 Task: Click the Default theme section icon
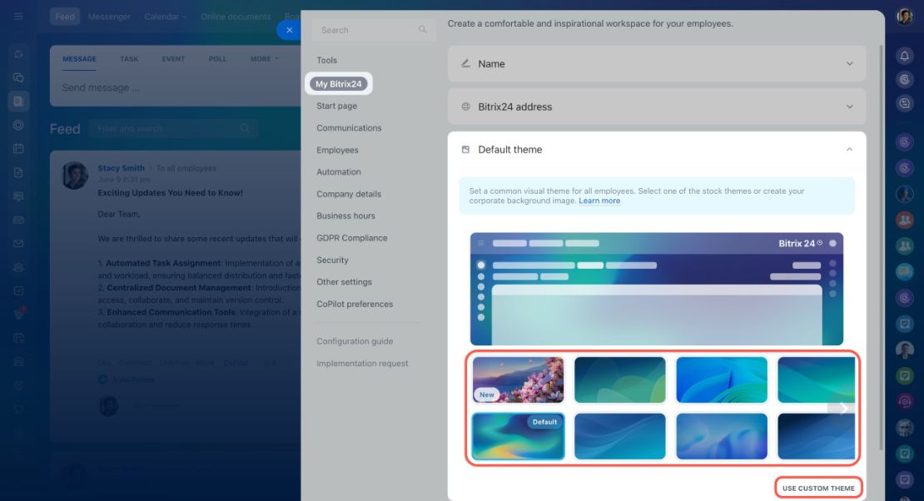[x=465, y=150]
